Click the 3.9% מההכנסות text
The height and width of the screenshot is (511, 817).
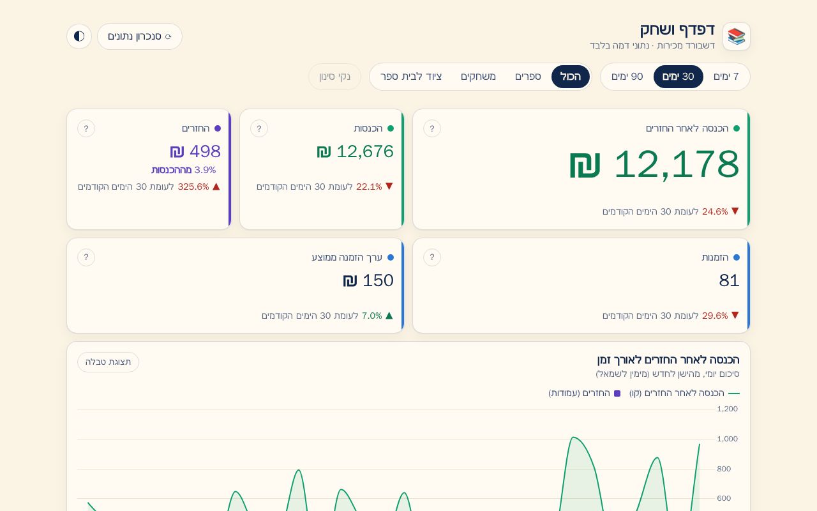pos(184,170)
